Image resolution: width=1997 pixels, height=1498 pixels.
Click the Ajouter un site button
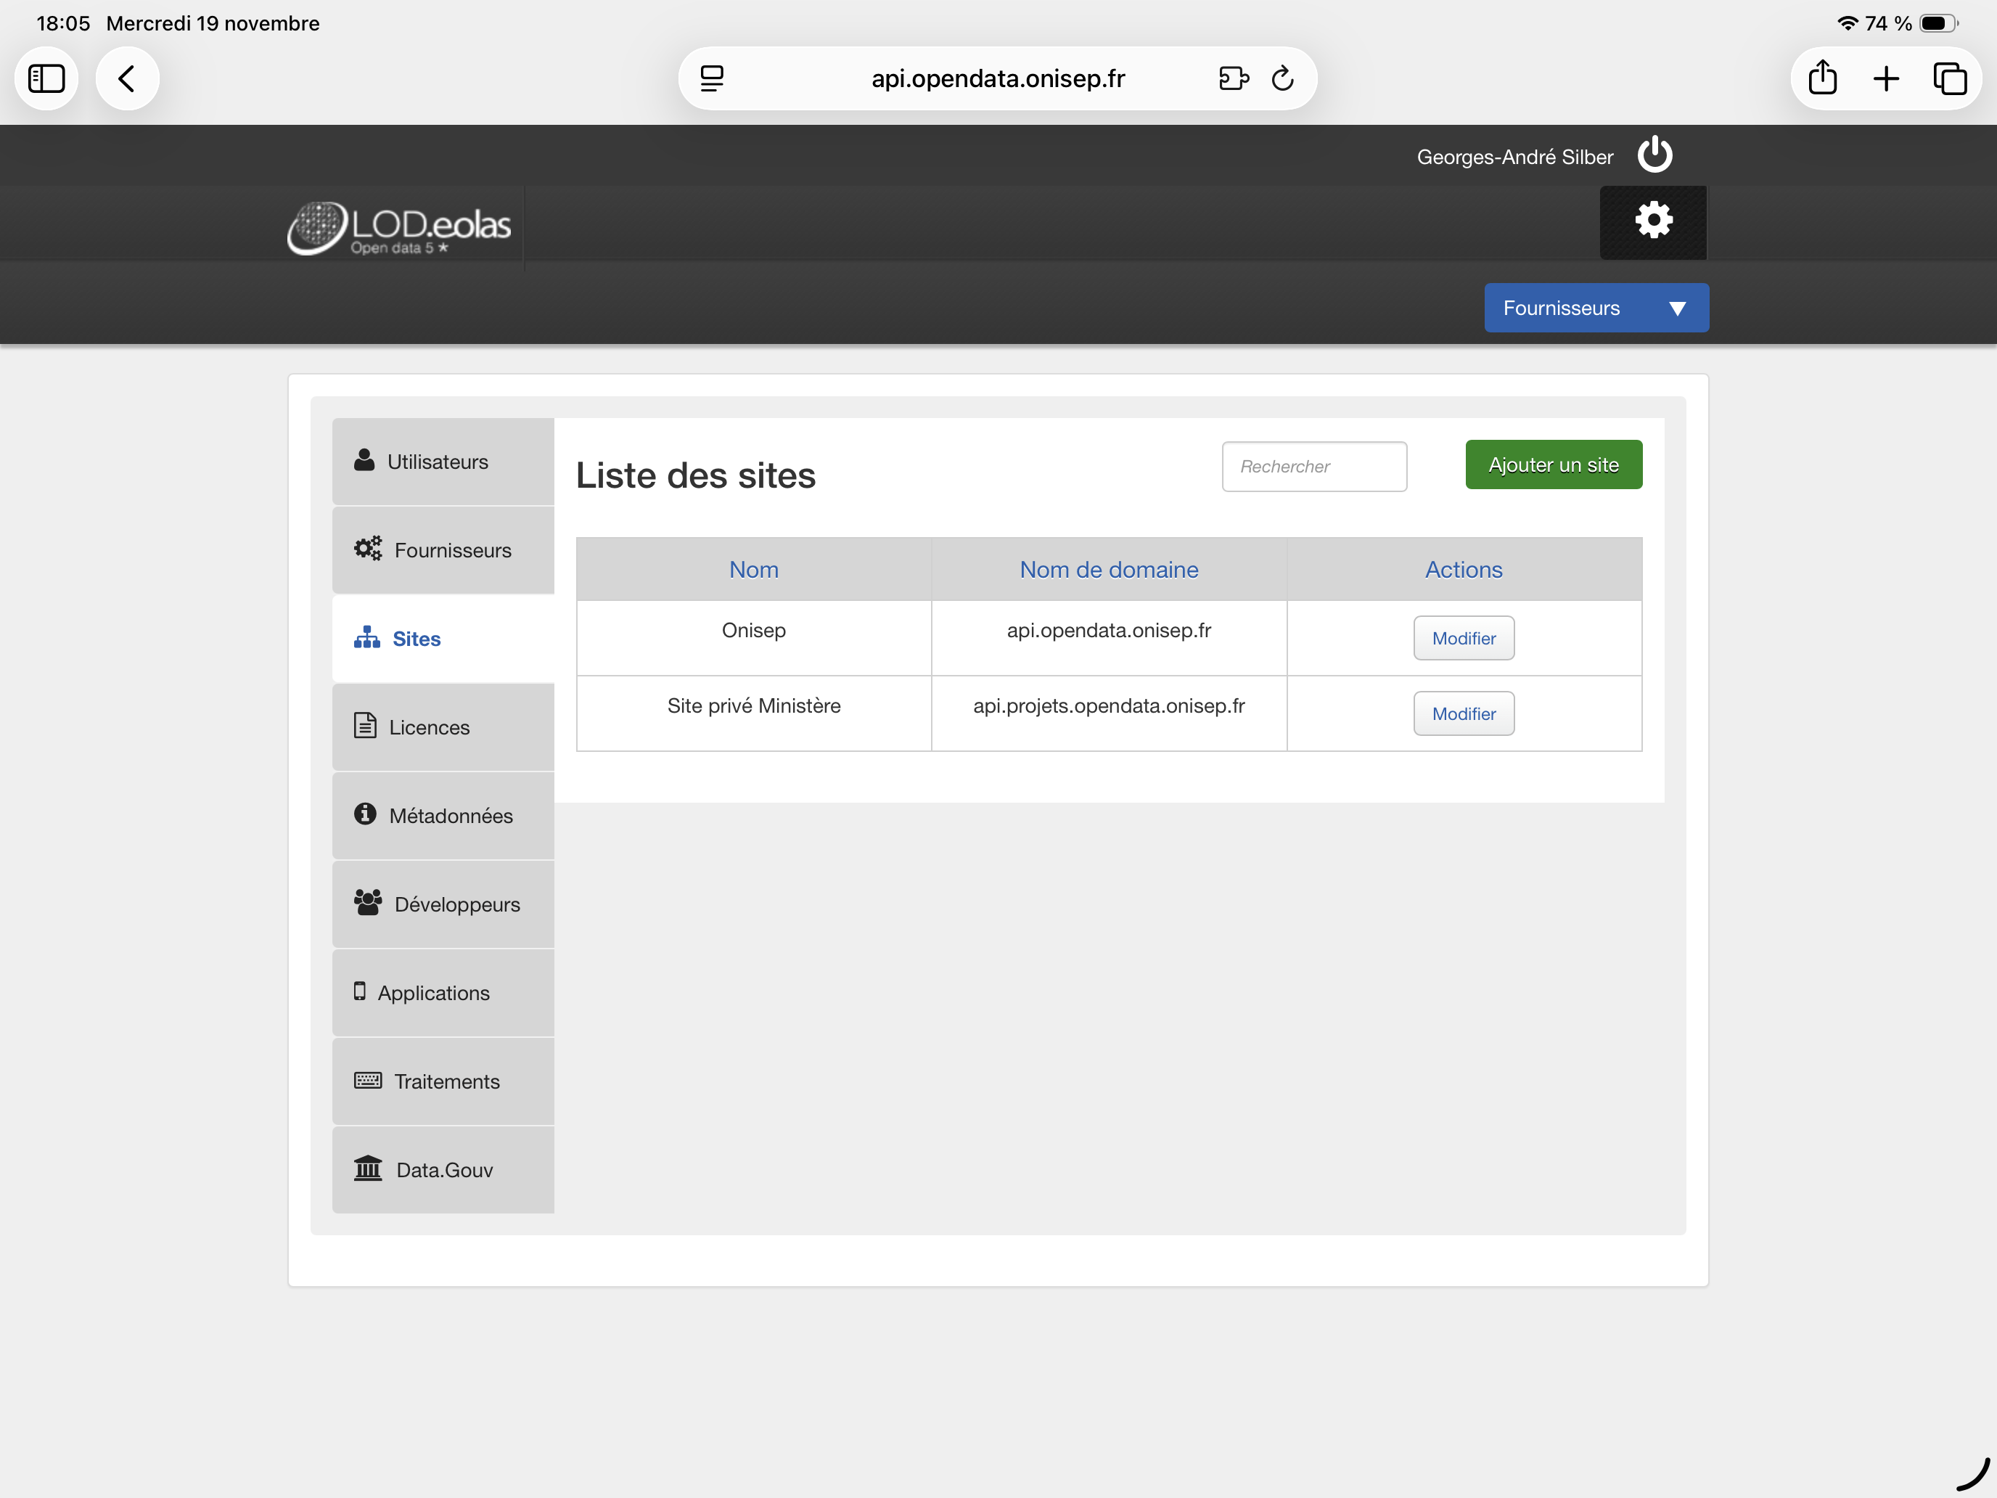(x=1553, y=465)
